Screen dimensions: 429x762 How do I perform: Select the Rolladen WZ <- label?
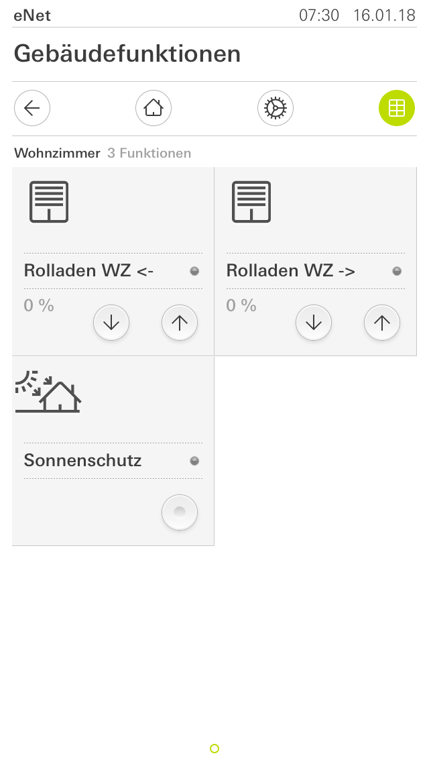(89, 271)
